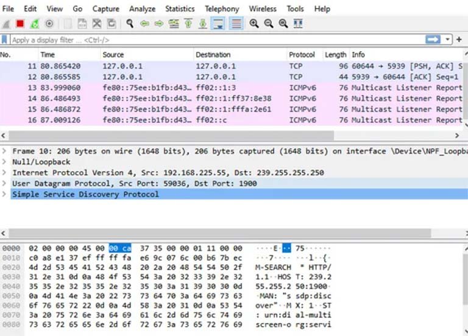Jump to the first packet icon

tap(188, 24)
